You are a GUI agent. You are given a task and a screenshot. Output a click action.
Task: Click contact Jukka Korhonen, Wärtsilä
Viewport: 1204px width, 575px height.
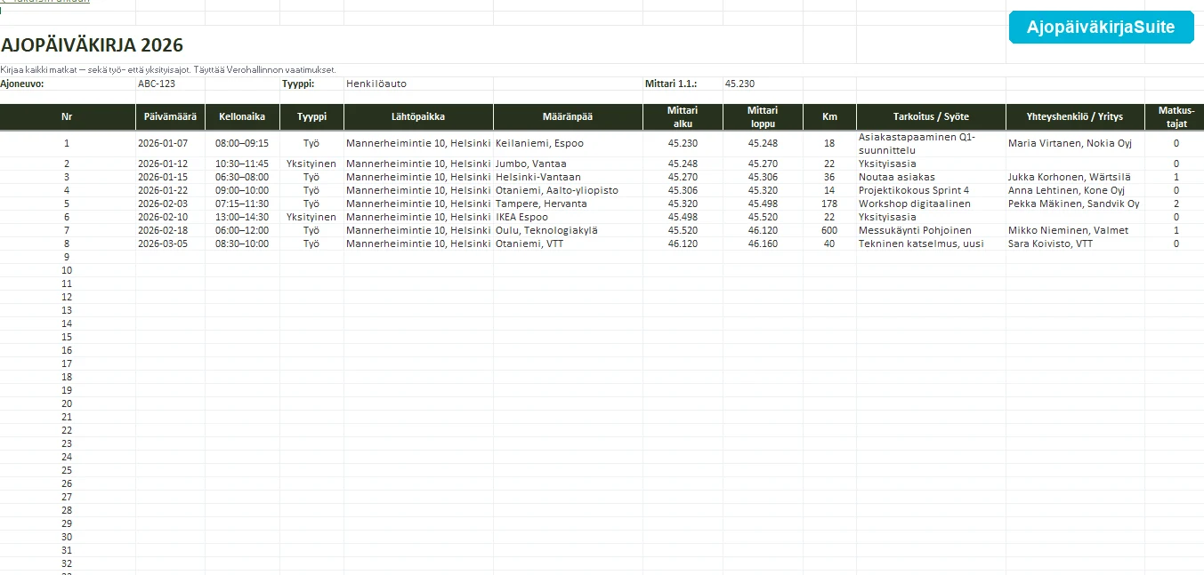point(1075,177)
